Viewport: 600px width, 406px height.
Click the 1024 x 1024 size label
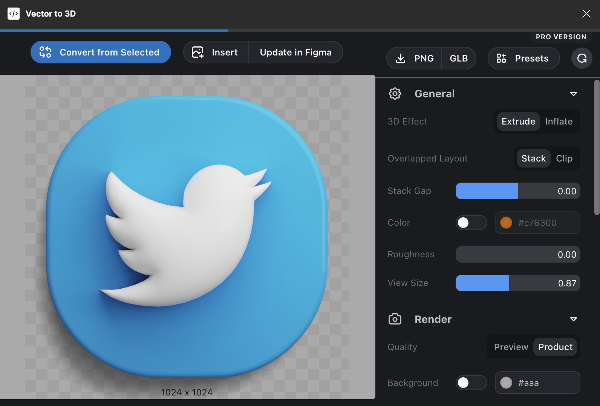click(187, 392)
